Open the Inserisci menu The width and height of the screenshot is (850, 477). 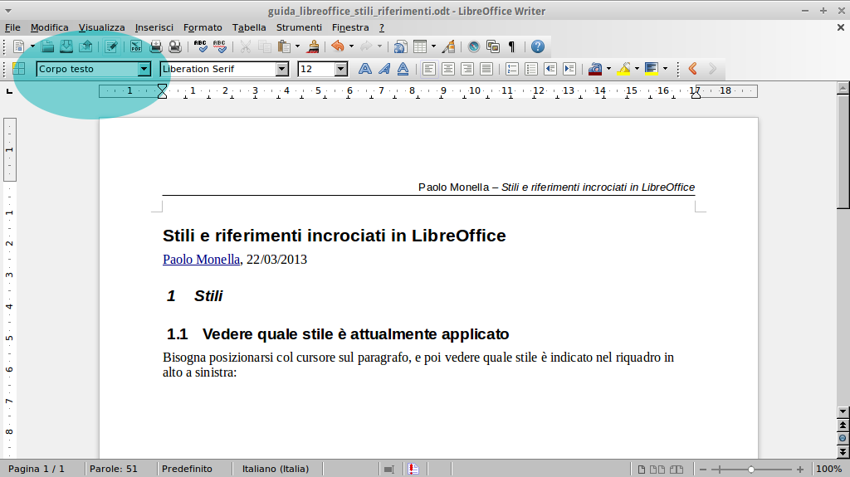pyautogui.click(x=154, y=27)
